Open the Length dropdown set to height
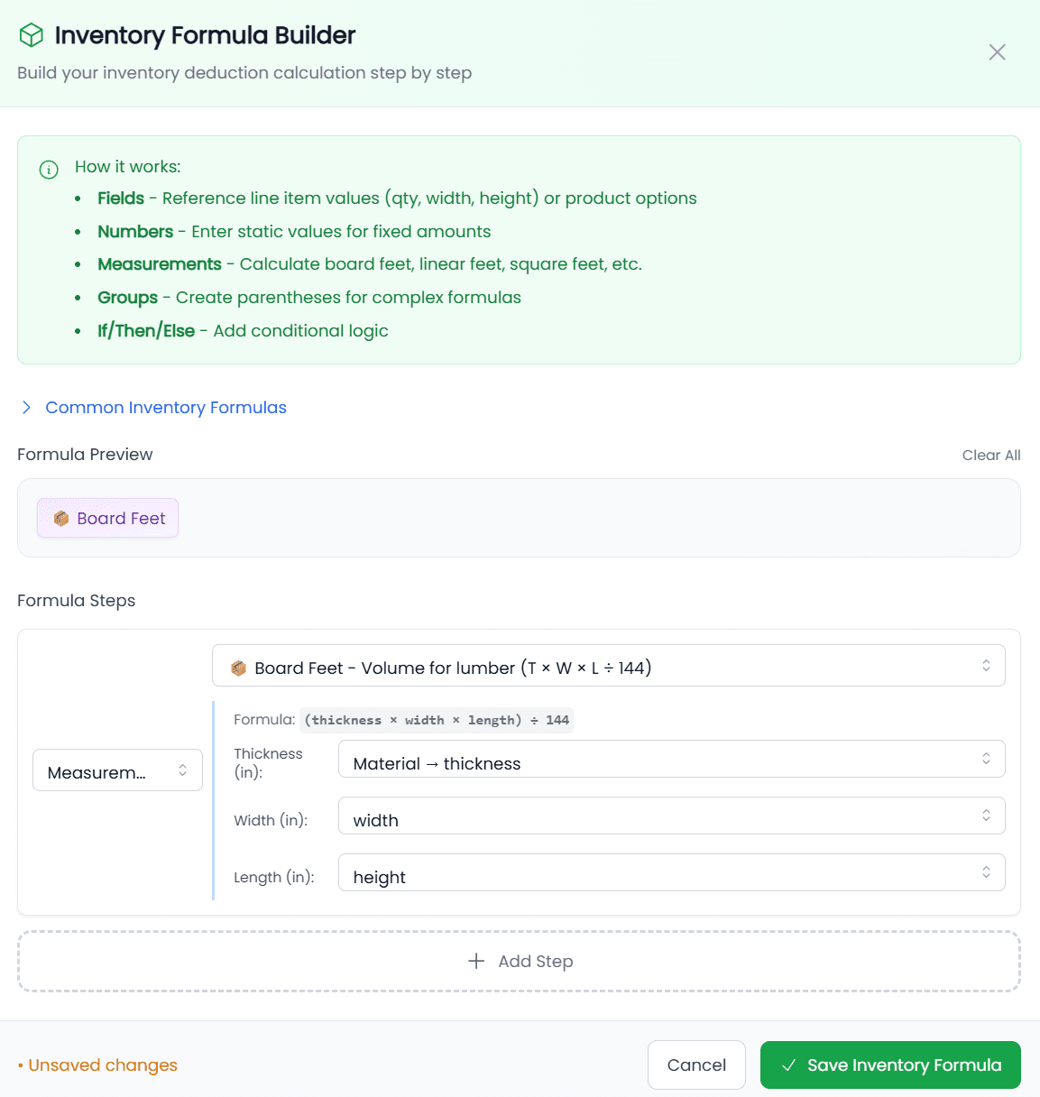 tap(670, 872)
